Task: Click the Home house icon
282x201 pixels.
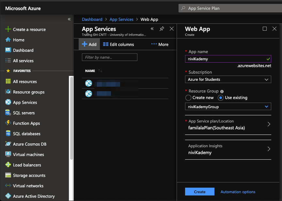Action: 8,40
